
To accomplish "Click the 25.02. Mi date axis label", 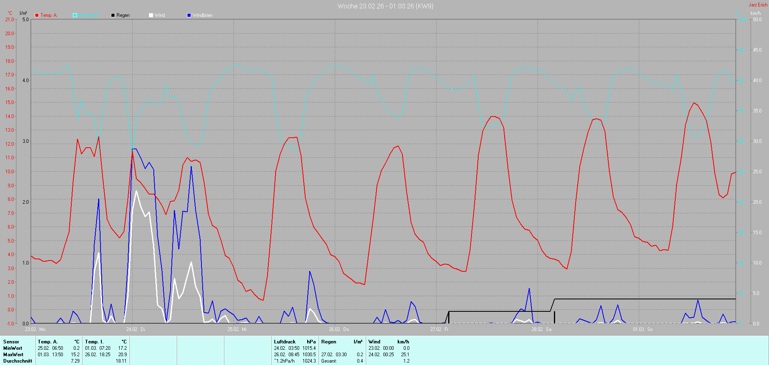I will click(237, 329).
